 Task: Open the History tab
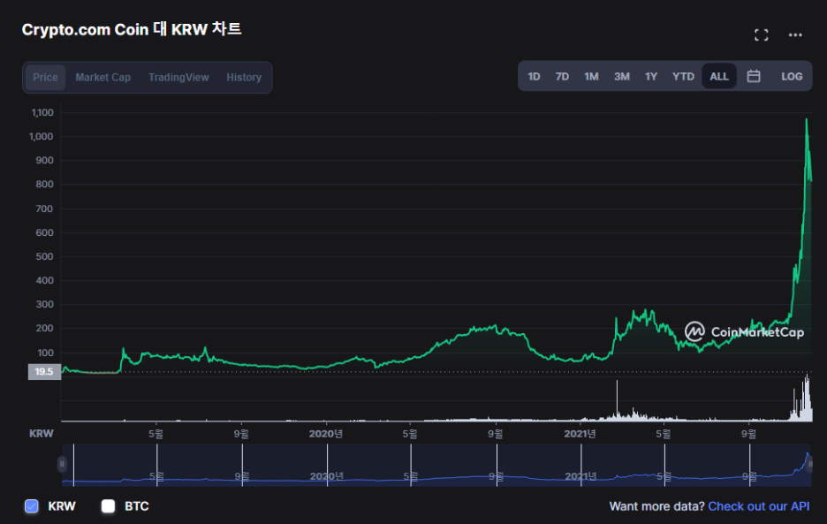click(x=244, y=78)
